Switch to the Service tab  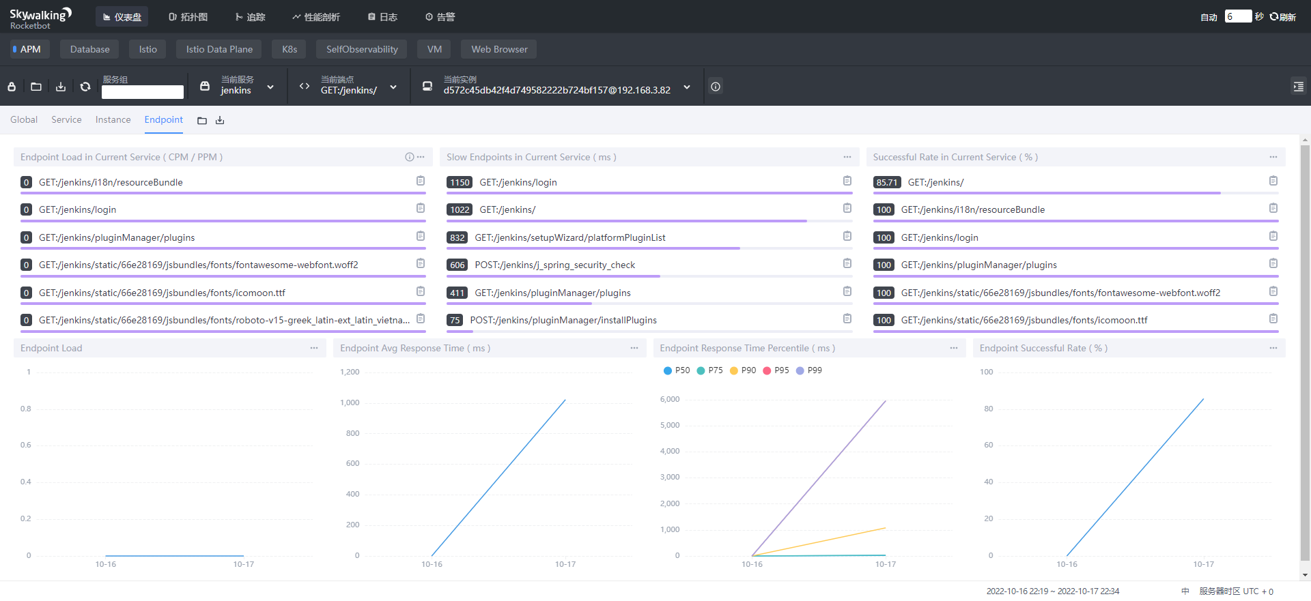66,119
